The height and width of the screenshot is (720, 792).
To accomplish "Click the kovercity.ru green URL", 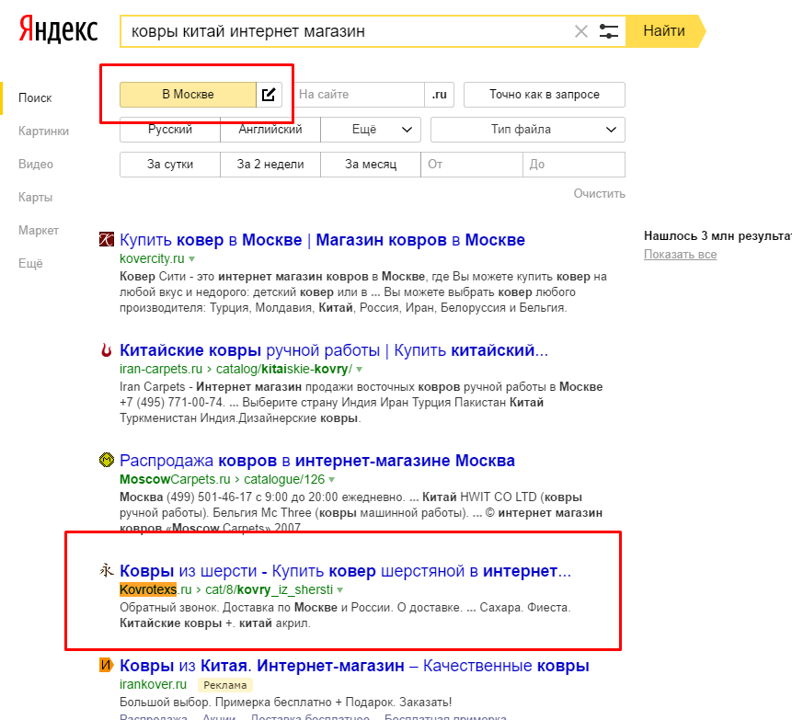I will [x=152, y=258].
